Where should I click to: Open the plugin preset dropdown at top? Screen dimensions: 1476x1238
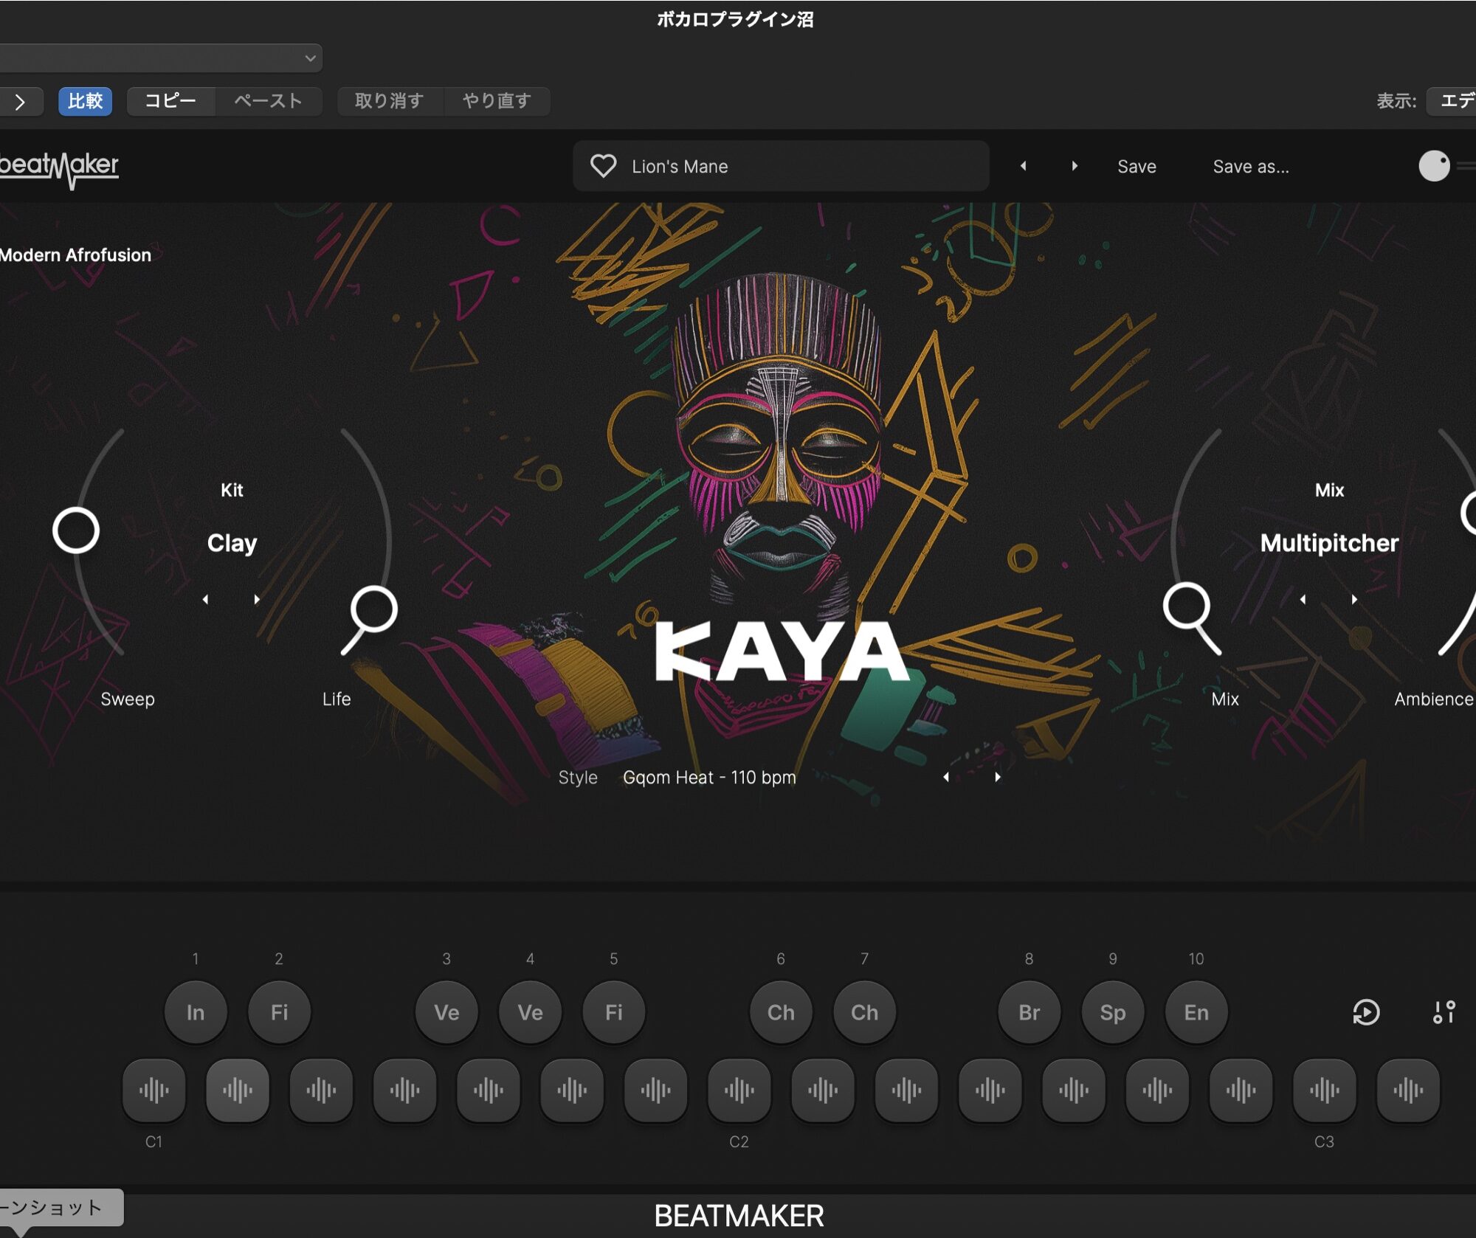click(160, 58)
